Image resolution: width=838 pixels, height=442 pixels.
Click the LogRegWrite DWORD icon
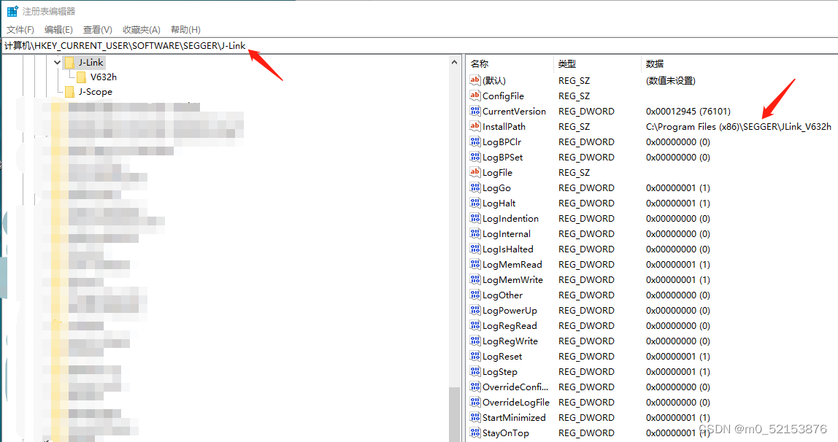475,341
